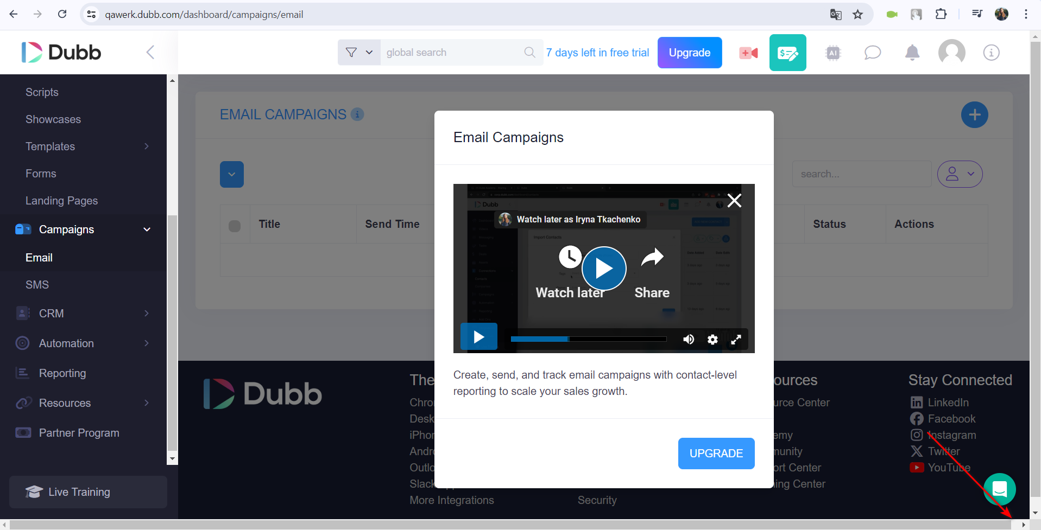Open the record video camera icon
Image resolution: width=1041 pixels, height=530 pixels.
point(748,53)
